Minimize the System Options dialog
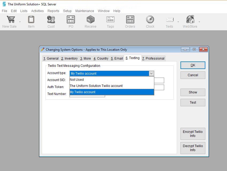The image size is (227, 171). tap(185, 49)
